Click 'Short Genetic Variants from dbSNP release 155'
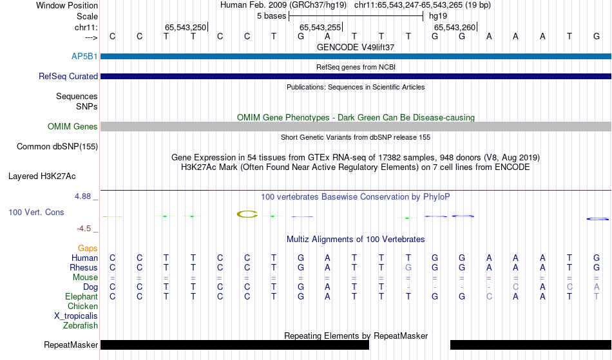Image resolution: width=612 pixels, height=360 pixels. (x=356, y=137)
